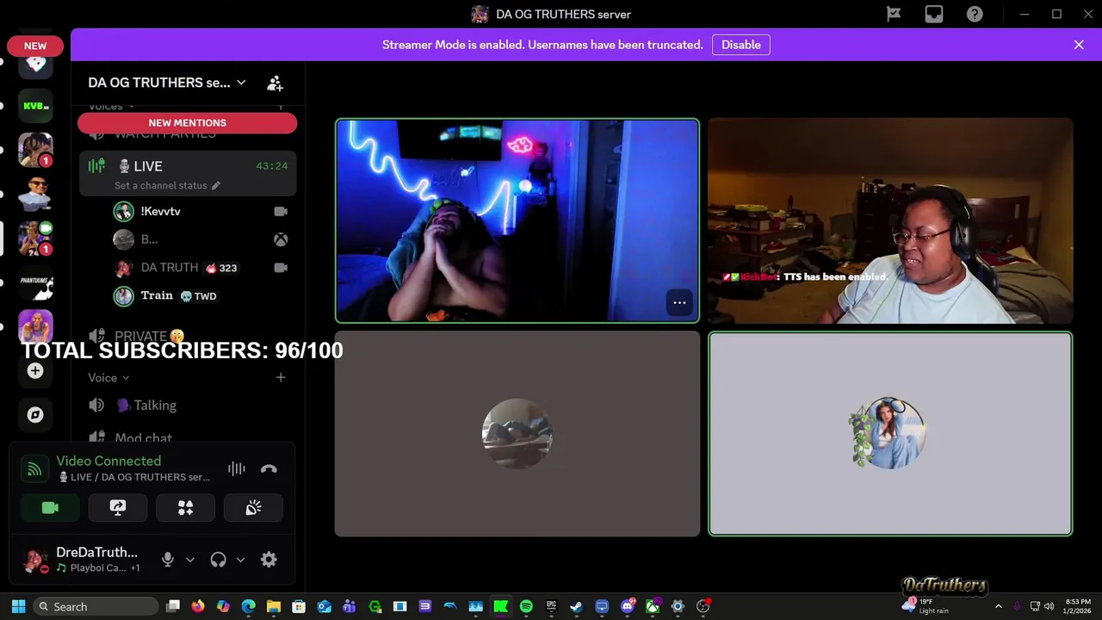
Task: Open Xbox app in the taskbar
Action: click(653, 606)
